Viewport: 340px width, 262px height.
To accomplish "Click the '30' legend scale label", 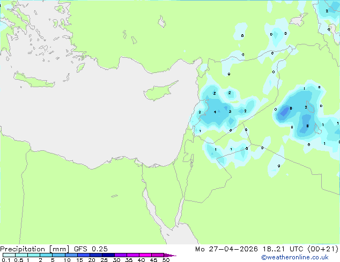I will [x=116, y=260].
